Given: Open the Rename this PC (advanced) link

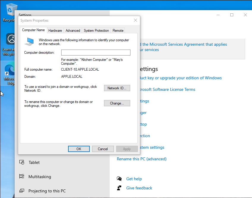Looking at the screenshot, I should 141,159.
